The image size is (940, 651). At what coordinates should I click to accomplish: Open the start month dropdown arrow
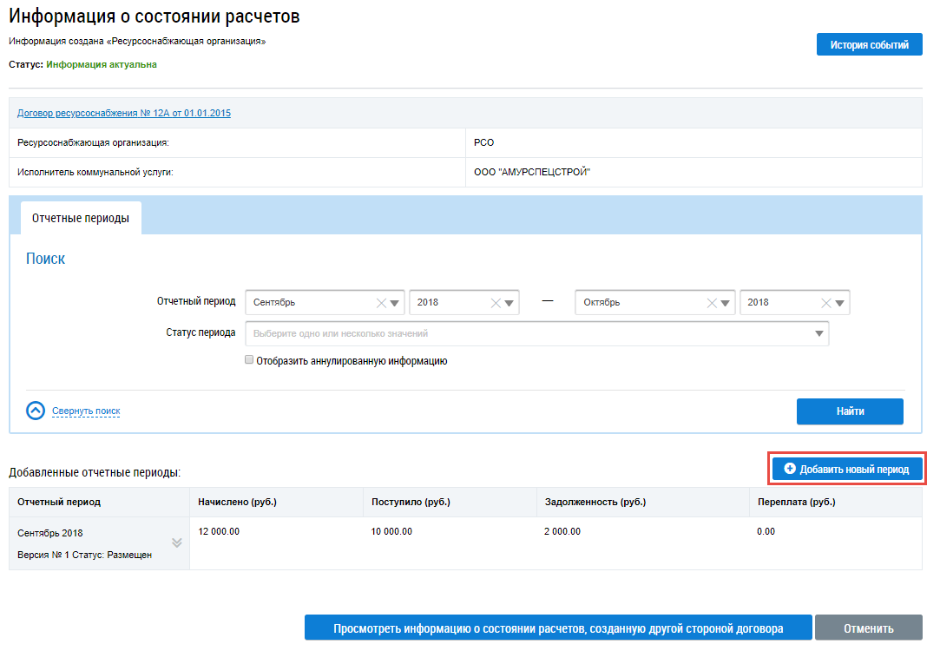pyautogui.click(x=395, y=303)
